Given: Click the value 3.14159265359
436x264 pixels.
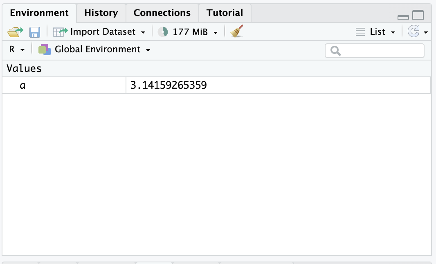Looking at the screenshot, I should tap(169, 85).
